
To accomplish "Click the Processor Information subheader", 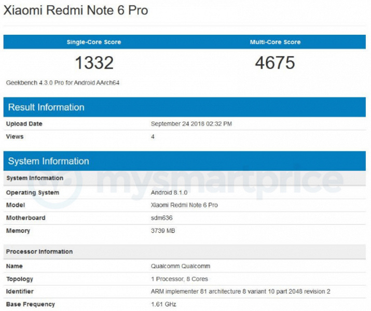I will 185,251.
